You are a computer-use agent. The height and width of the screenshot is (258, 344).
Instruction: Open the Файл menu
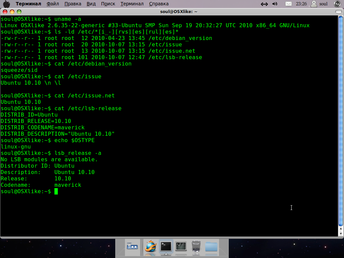coord(53,4)
